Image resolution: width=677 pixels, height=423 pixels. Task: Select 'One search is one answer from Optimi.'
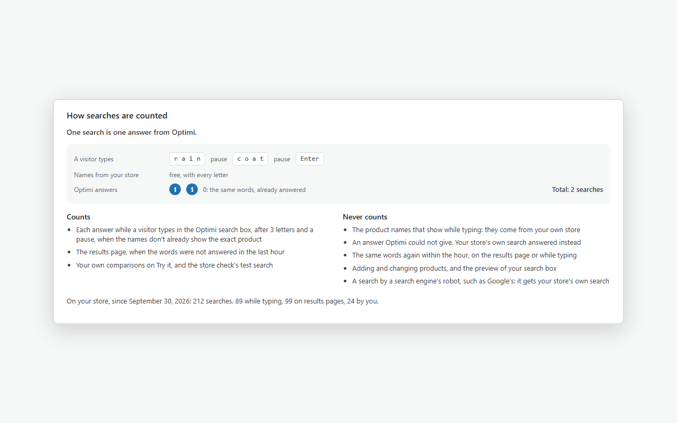point(132,132)
